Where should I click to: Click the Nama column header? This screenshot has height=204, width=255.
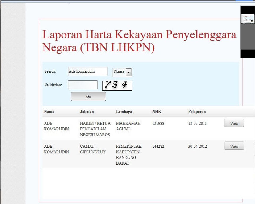click(49, 112)
